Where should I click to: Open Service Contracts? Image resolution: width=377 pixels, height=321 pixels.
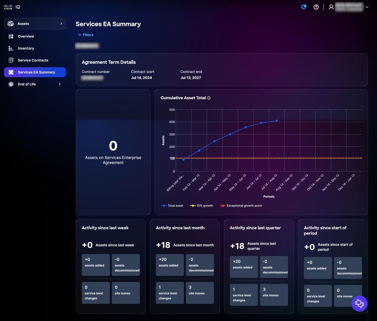[x=35, y=60]
